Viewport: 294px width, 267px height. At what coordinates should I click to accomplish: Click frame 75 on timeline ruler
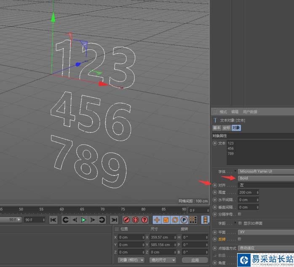[x=123, y=209]
